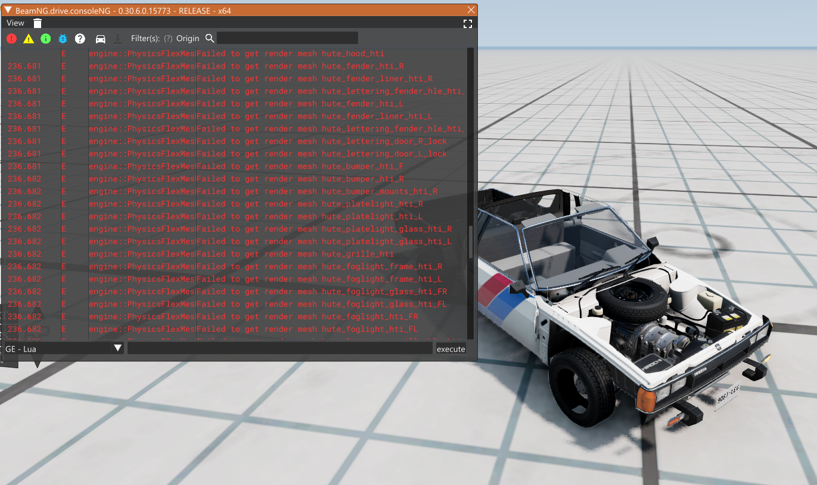
Task: Toggle the green info log filter
Action: click(46, 39)
